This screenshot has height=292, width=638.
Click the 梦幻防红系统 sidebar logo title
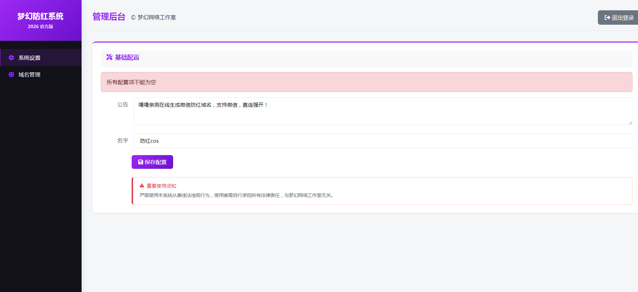(40, 16)
